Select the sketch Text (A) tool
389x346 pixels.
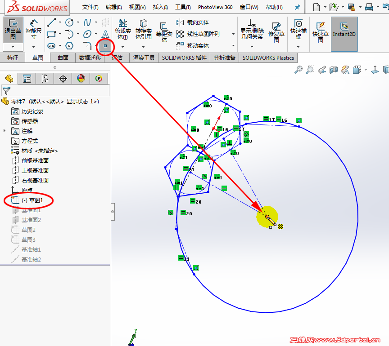[x=105, y=34]
